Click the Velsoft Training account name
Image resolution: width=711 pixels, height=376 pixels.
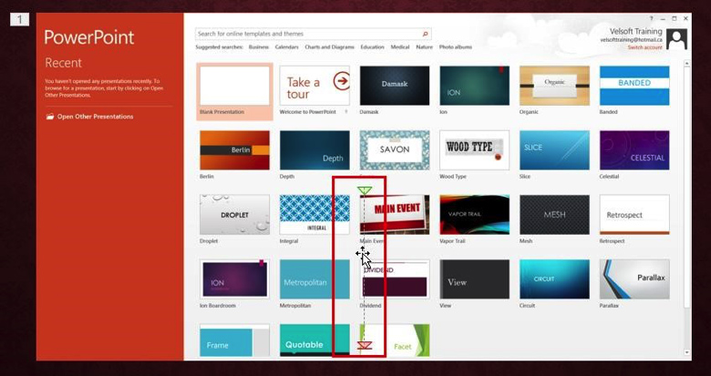(x=635, y=32)
